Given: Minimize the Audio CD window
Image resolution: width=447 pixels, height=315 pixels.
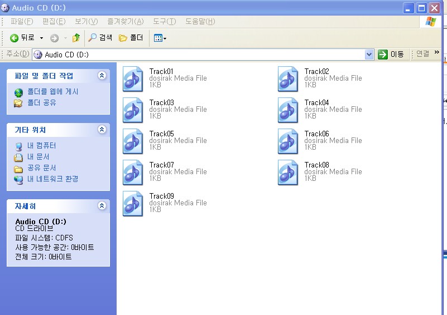Looking at the screenshot, I should pos(408,8).
